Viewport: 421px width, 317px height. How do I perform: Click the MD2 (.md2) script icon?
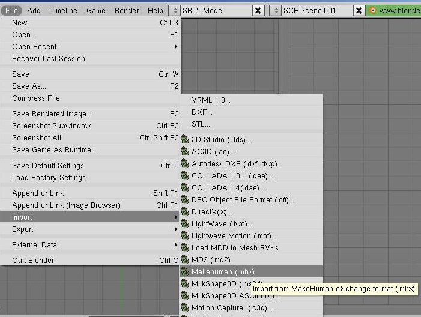[x=185, y=259]
